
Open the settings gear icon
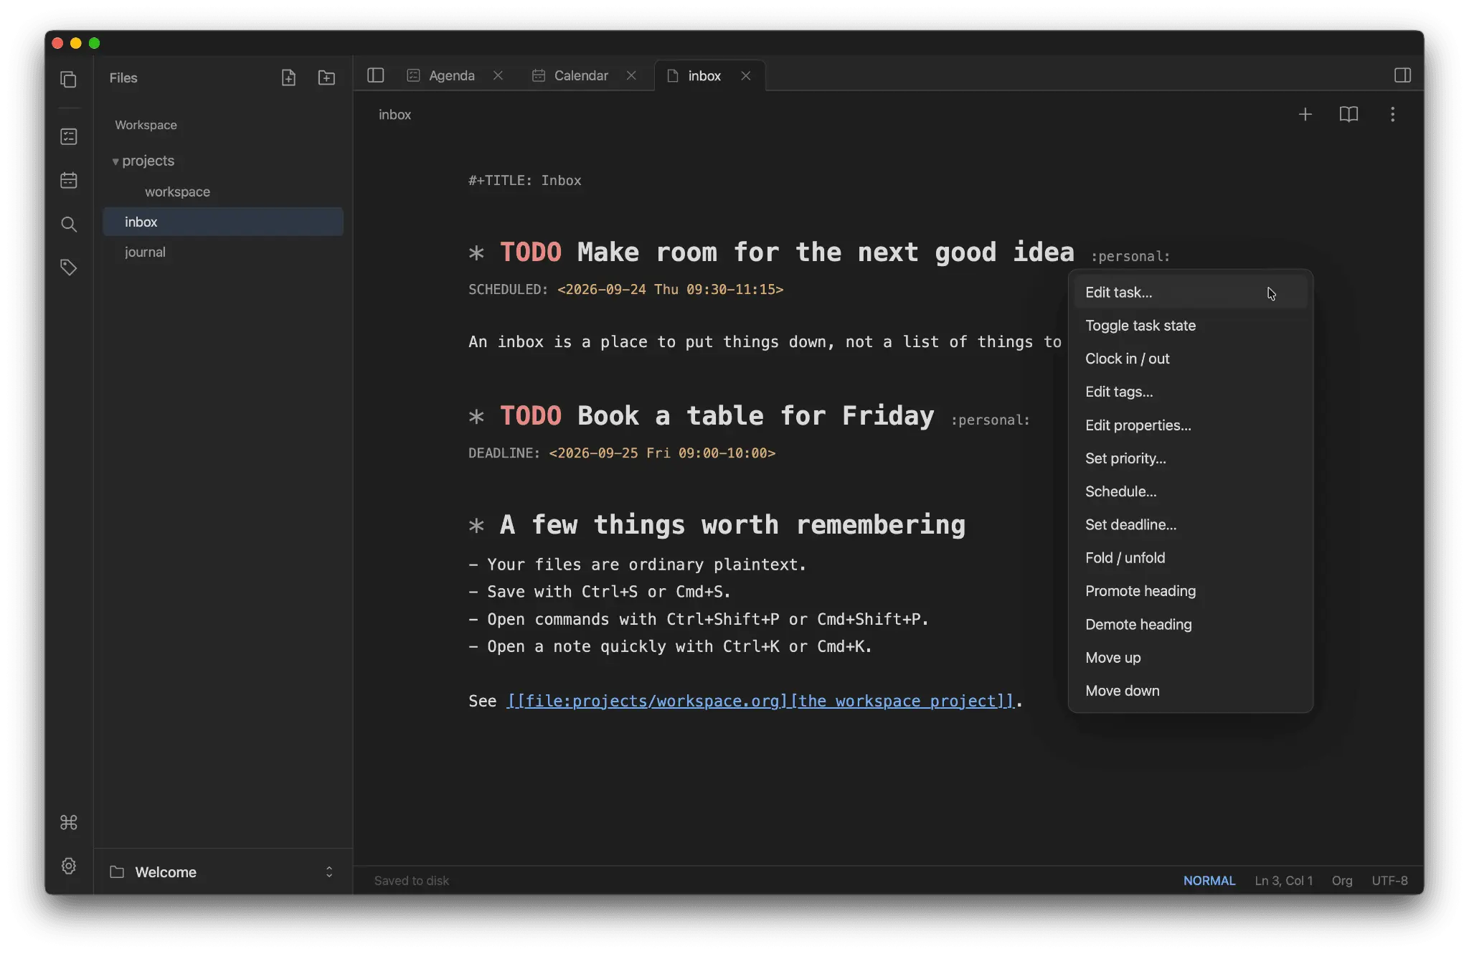click(69, 866)
